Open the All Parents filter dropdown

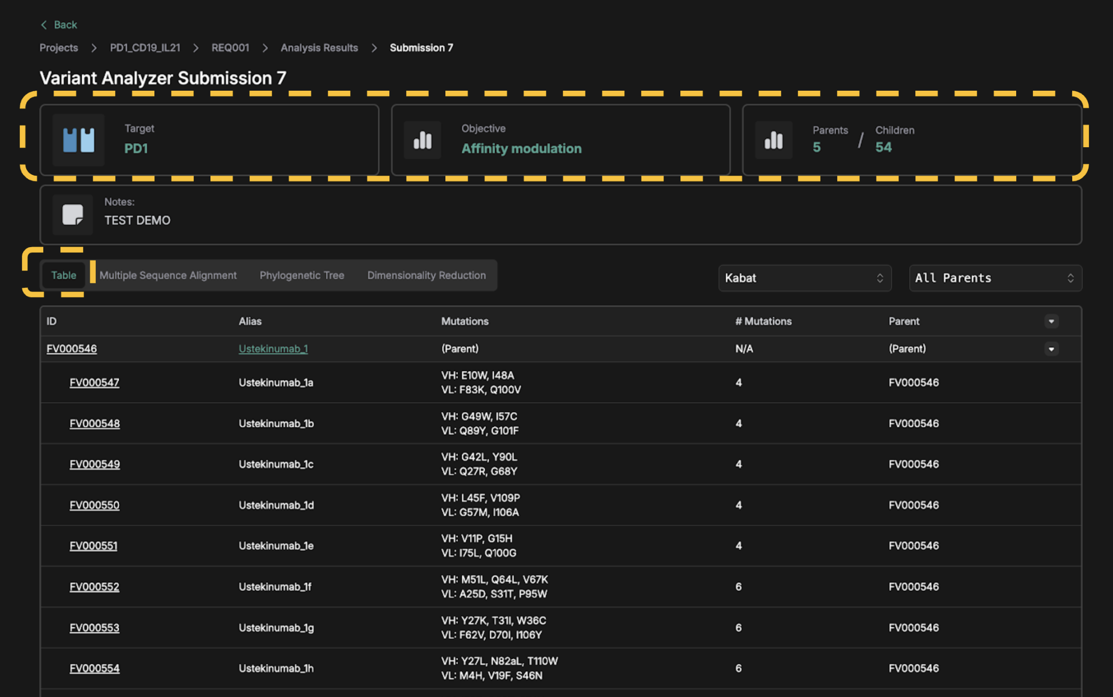995,278
